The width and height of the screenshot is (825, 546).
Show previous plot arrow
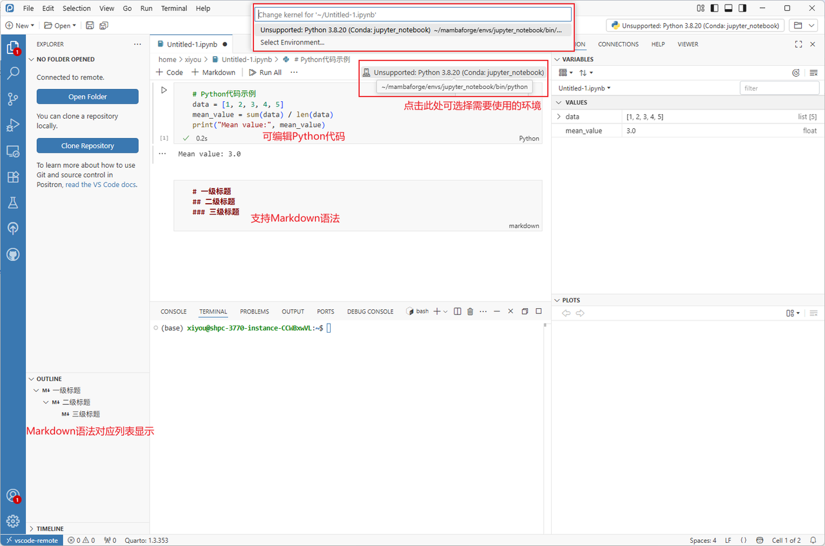pos(567,313)
